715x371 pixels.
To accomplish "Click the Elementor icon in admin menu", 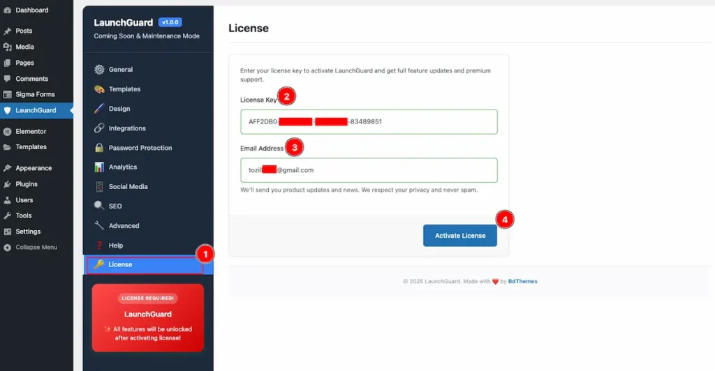I will pyautogui.click(x=7, y=132).
